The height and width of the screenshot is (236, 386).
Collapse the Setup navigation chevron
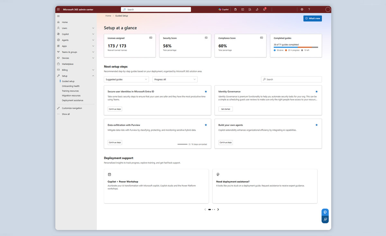click(x=93, y=76)
